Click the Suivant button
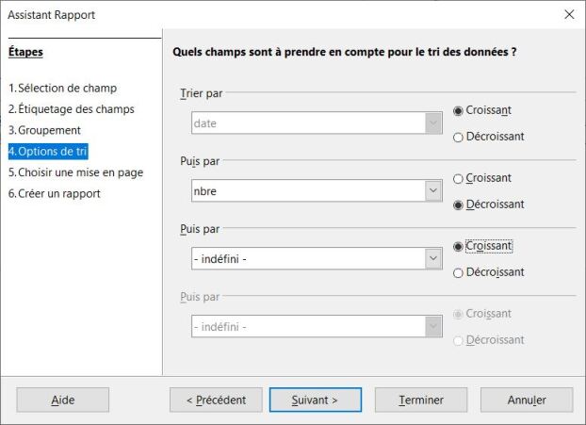The image size is (586, 425). click(315, 400)
